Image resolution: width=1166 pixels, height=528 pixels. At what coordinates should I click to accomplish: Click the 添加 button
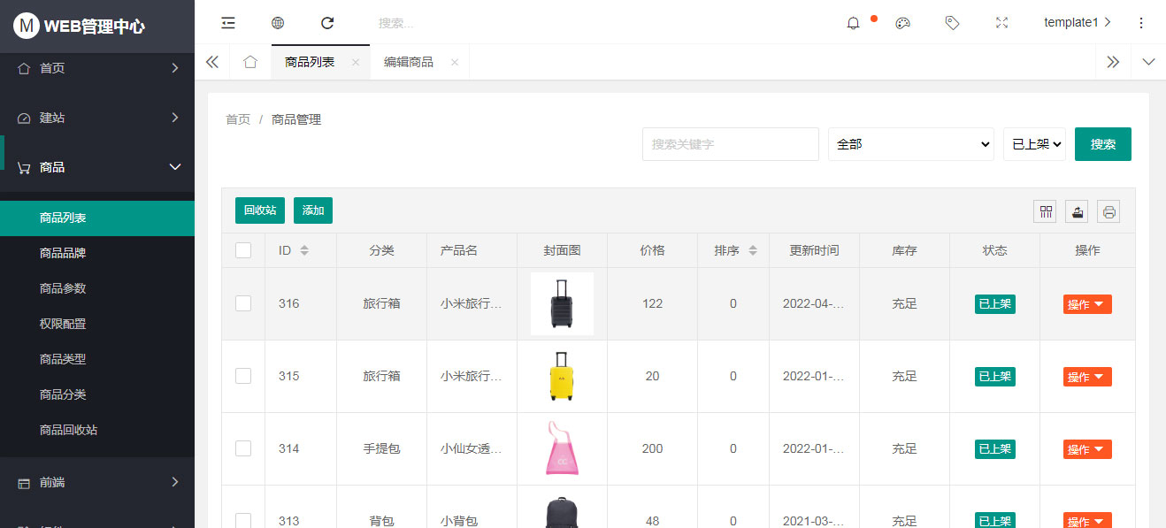tap(313, 210)
